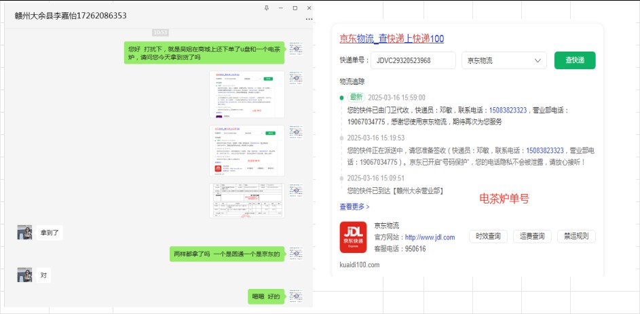640x314 pixels.
Task: Click own avatar beside the second tracking screenshot
Action: 296,132
